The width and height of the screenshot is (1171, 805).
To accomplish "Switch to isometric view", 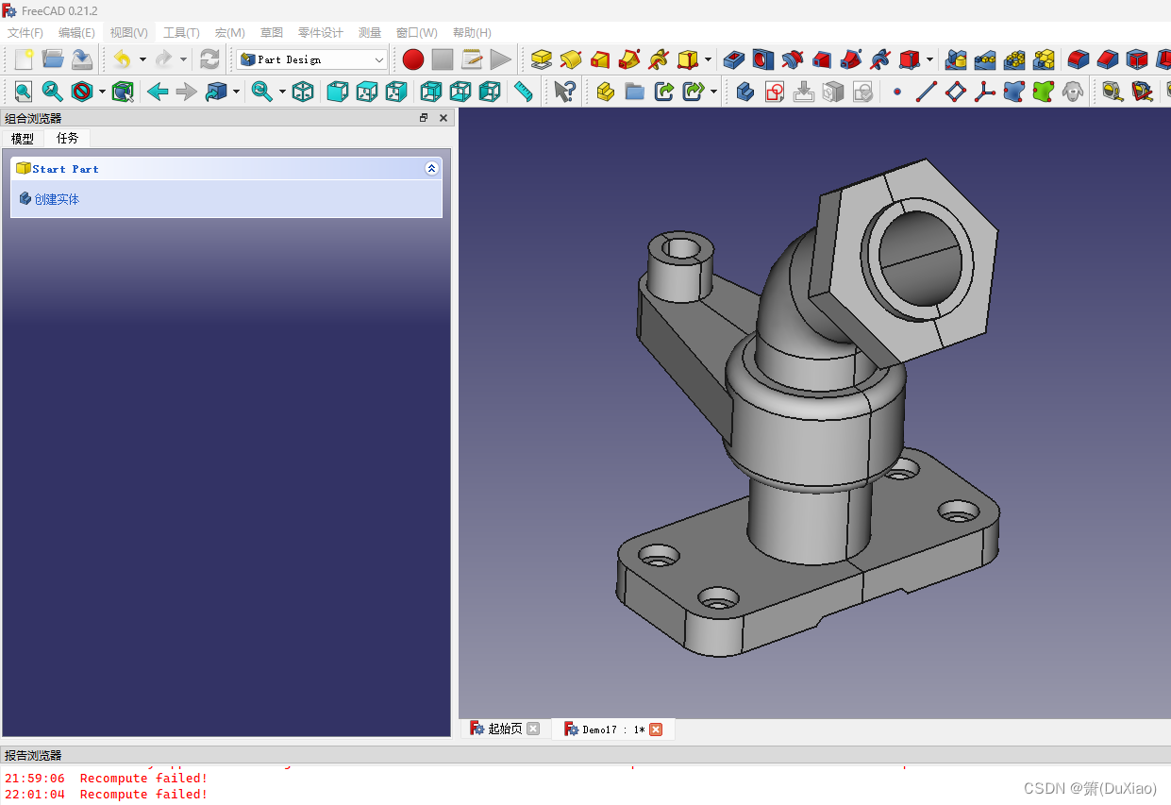I will point(303,92).
